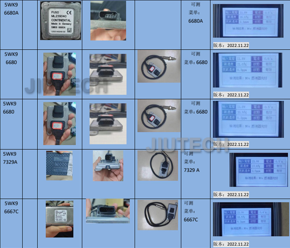The width and height of the screenshot is (290, 248).
Task: Click the "5WK9 7329A" part number text
Action: (11, 158)
